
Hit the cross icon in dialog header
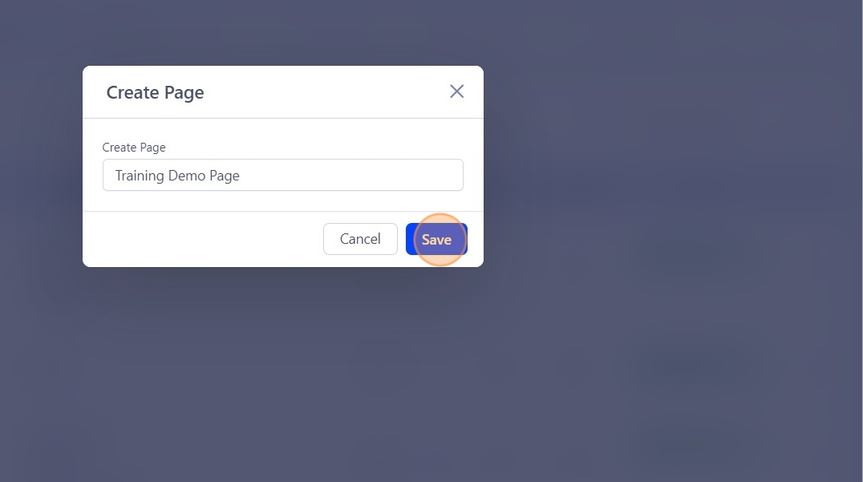click(457, 91)
